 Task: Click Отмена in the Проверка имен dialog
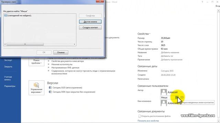coord(61,52)
